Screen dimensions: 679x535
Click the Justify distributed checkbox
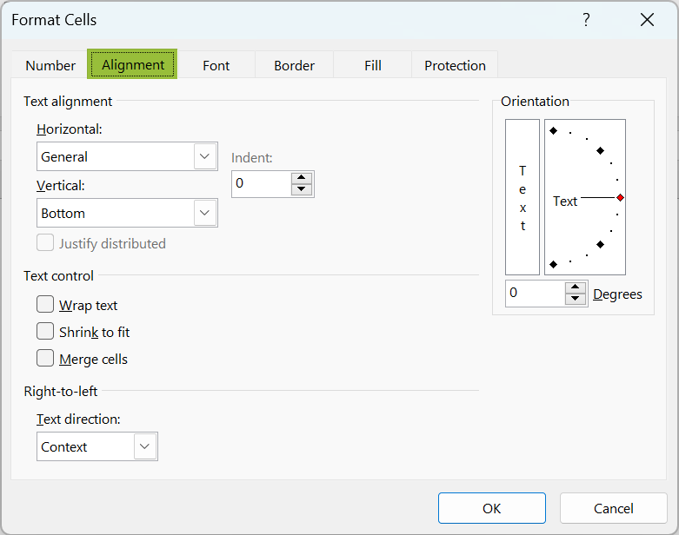(x=45, y=242)
